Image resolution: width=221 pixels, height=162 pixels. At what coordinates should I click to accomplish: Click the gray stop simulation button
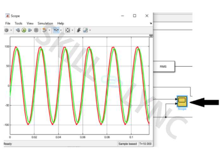(36, 30)
